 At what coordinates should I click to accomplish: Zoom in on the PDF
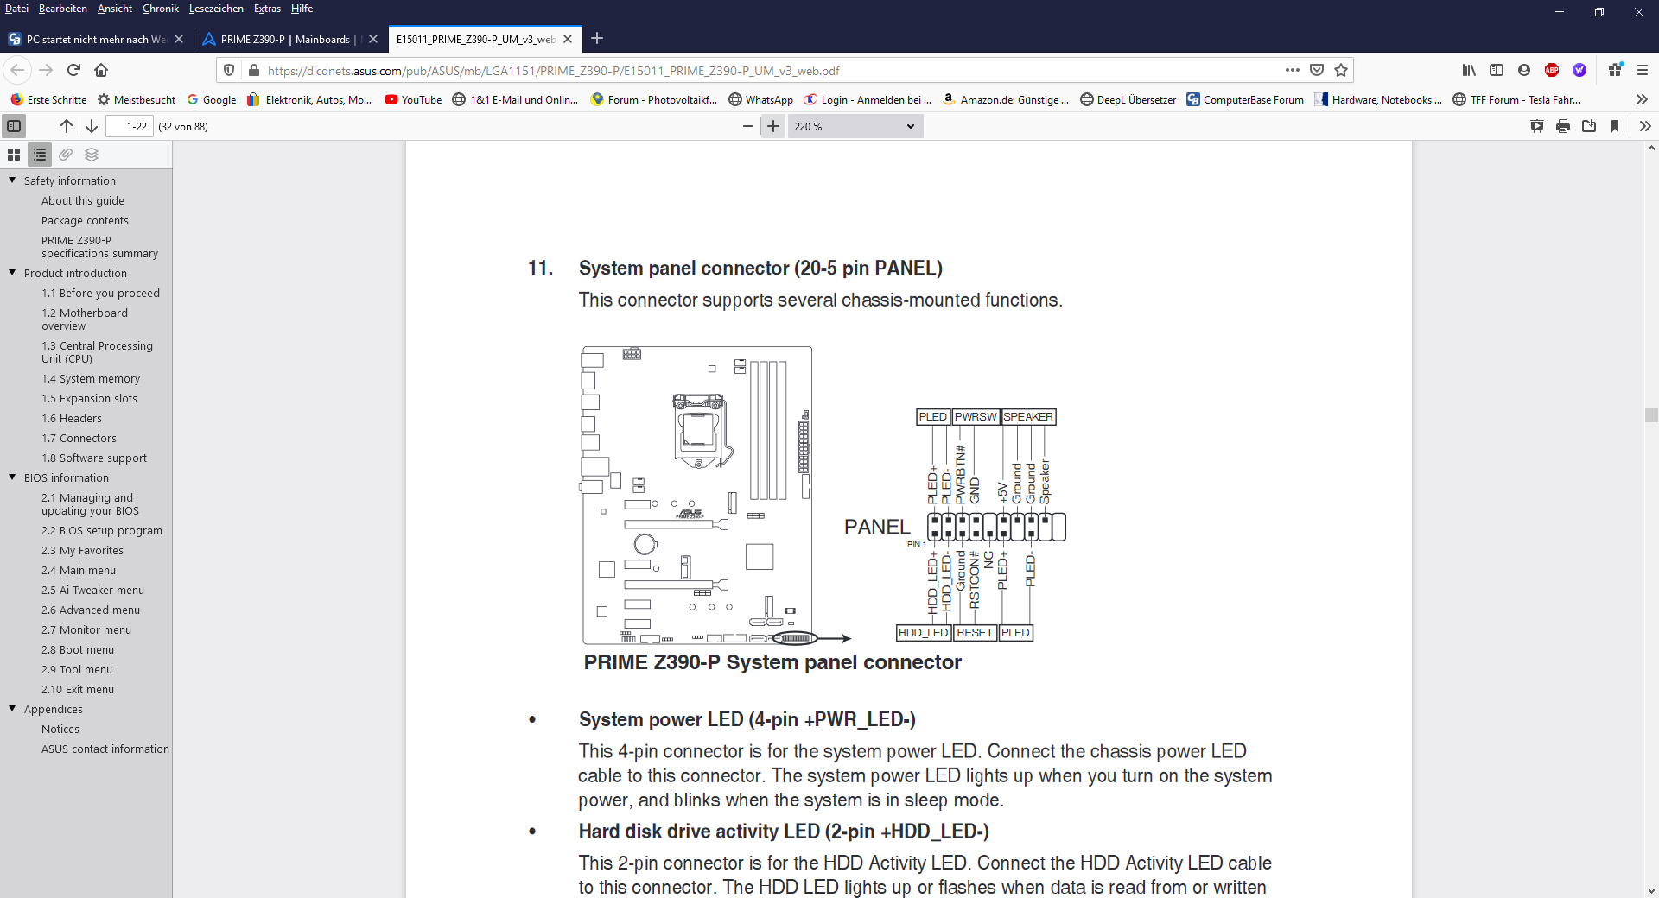773,126
